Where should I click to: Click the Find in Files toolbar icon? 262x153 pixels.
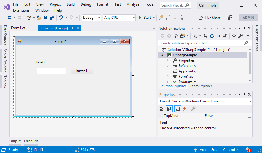(x=161, y=18)
